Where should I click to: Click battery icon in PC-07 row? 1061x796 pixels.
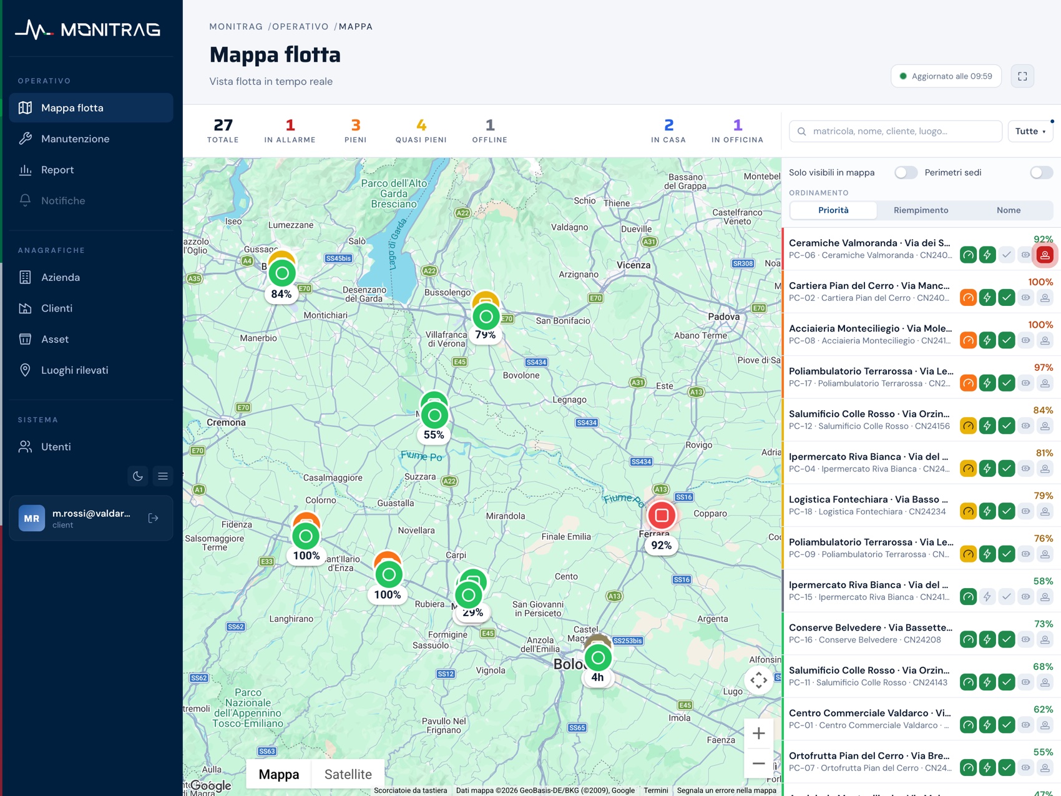point(1026,768)
